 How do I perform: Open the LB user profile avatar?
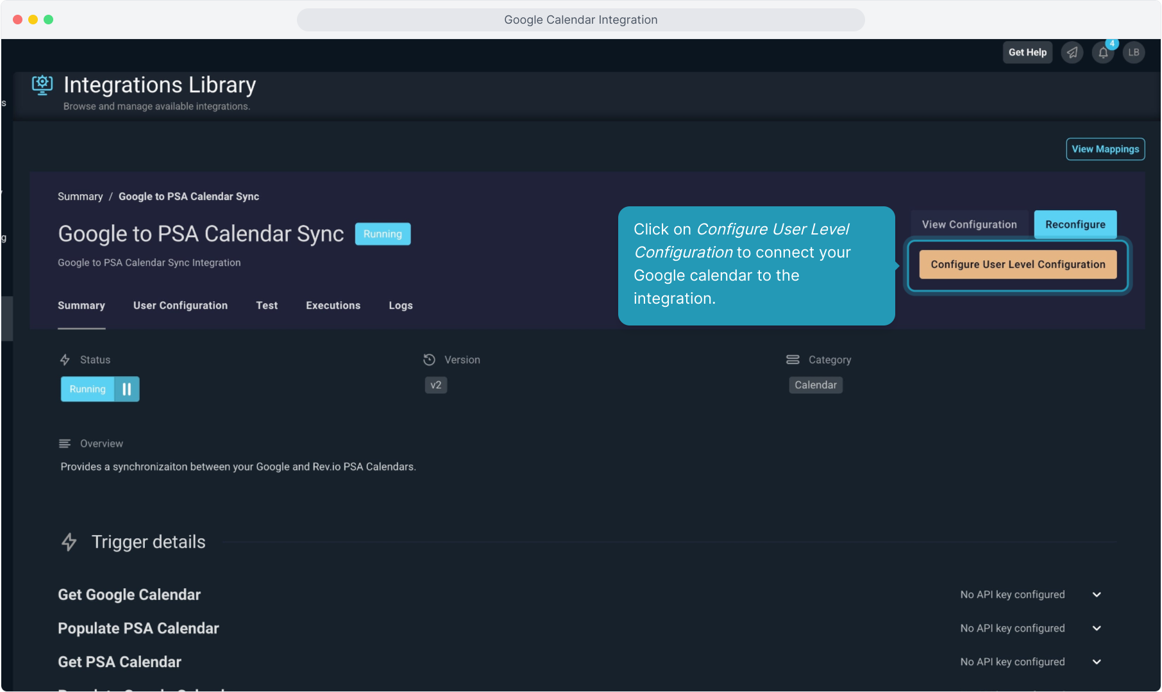coord(1134,53)
